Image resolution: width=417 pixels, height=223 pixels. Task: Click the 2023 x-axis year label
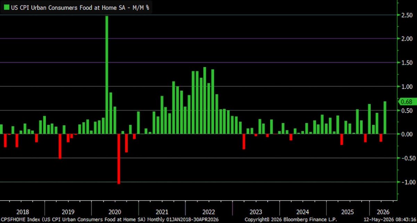[256, 212]
